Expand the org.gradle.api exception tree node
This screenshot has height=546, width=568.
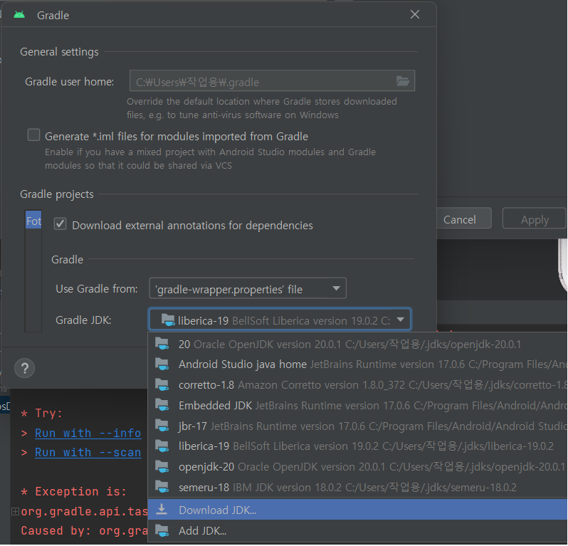[15, 511]
